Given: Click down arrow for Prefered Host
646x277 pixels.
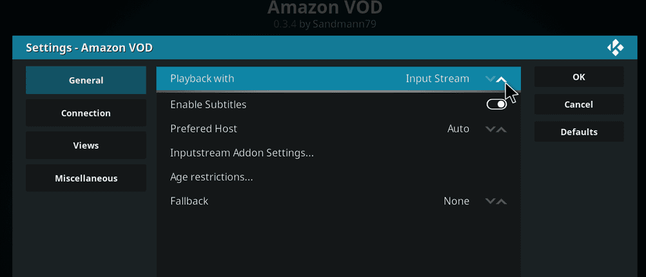Looking at the screenshot, I should pos(491,129).
